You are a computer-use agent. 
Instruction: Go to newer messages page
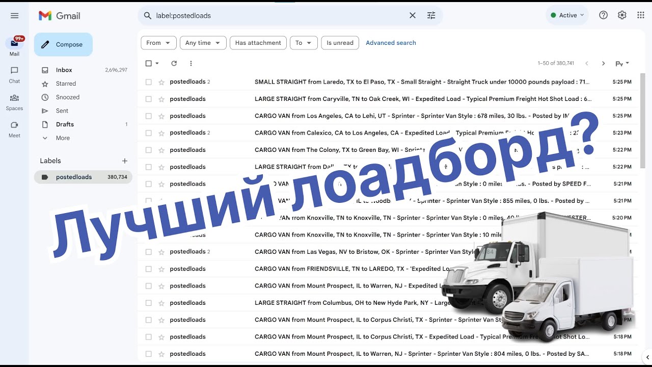(x=587, y=63)
